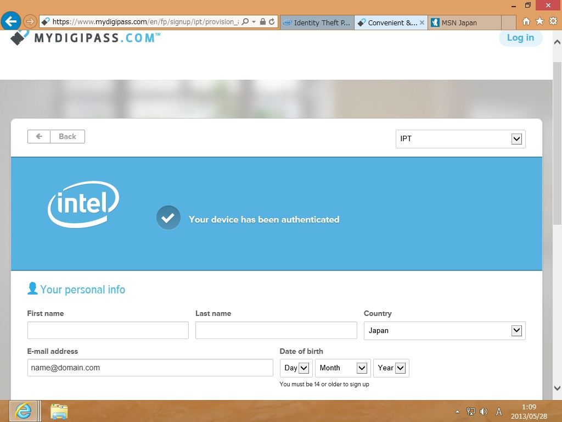This screenshot has height=422, width=562.
Task: Click the IME input mode A indicator
Action: tap(498, 412)
